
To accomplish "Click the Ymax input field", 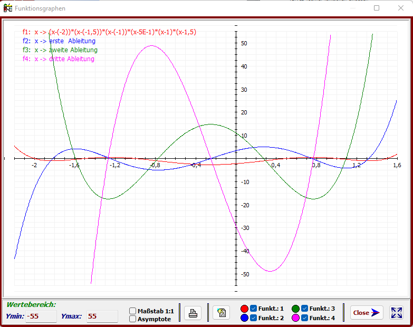I will (x=102, y=316).
